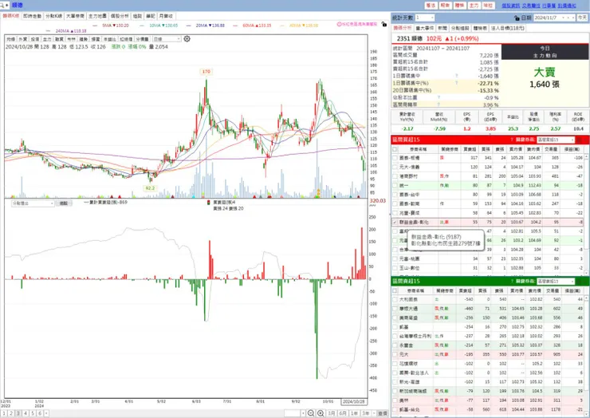Toggle the 外資 chart overlay button
590x418 pixels.
[x=23, y=39]
